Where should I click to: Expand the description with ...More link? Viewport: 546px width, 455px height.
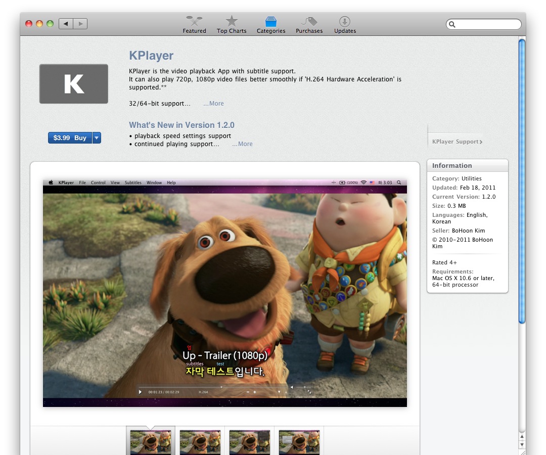(x=213, y=104)
